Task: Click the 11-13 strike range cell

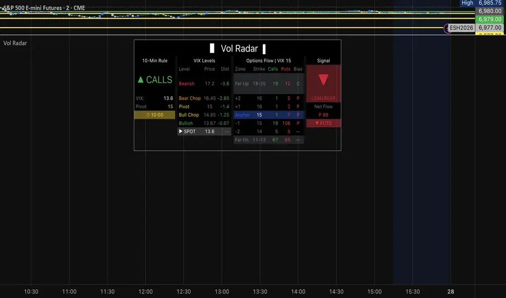Action: pos(259,140)
